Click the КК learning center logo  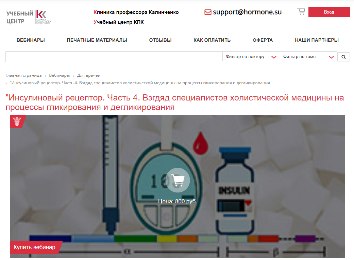(x=29, y=17)
